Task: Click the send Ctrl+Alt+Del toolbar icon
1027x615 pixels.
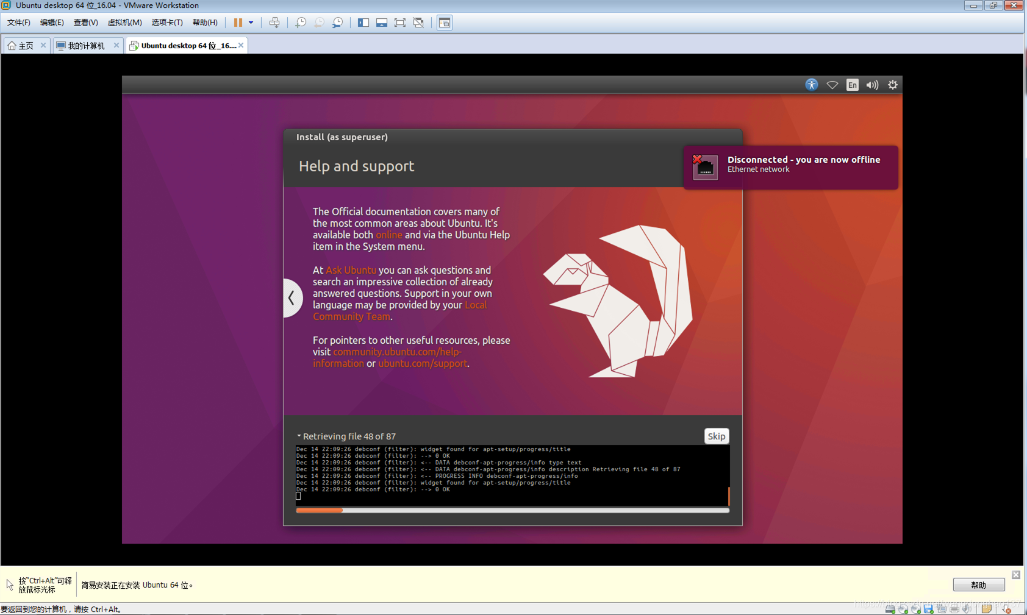Action: tap(274, 23)
